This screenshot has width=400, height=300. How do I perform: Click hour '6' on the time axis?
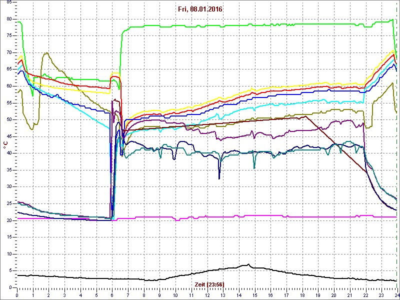(x=112, y=294)
